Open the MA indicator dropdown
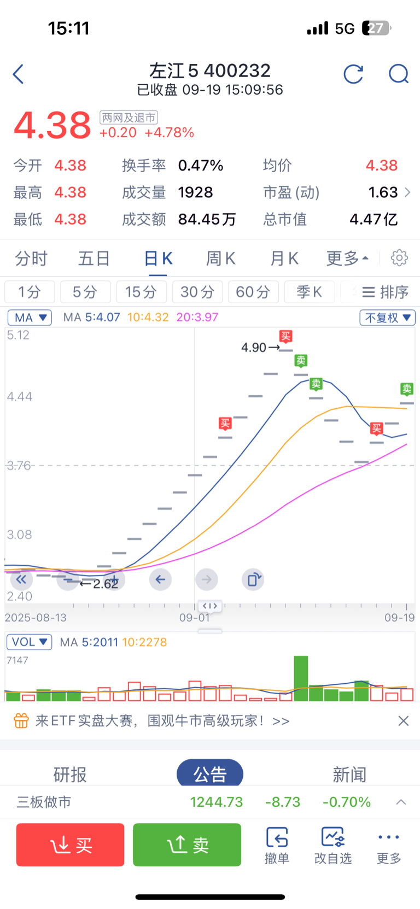420x909 pixels. coord(30,318)
